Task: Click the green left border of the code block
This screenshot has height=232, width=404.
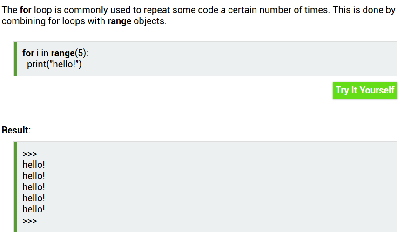Action: click(15, 59)
